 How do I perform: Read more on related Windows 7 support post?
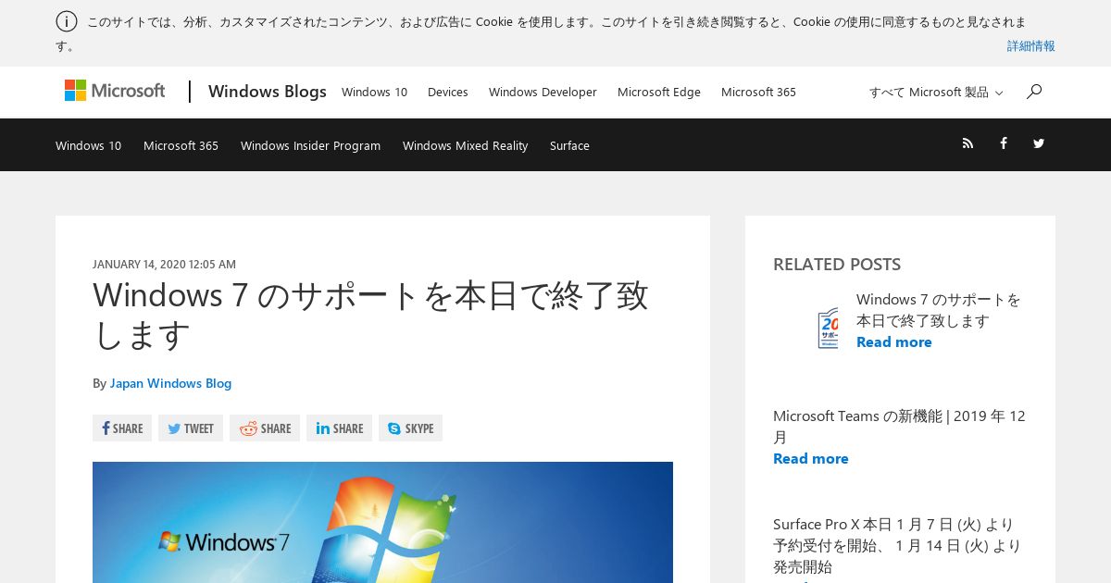click(x=893, y=341)
